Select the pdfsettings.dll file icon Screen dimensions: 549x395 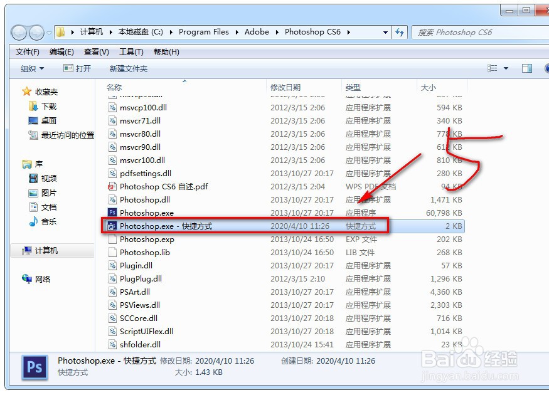pyautogui.click(x=112, y=173)
